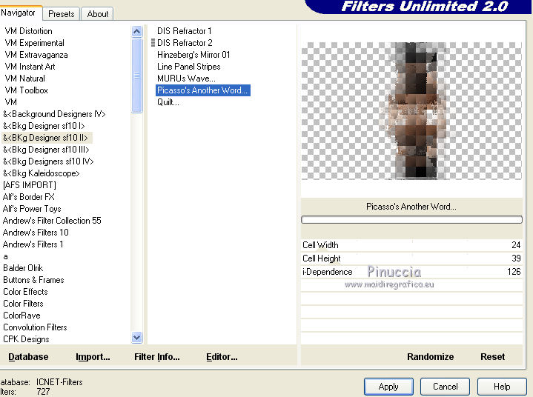Select VM Distortion category
This screenshot has height=397, width=533.
coord(29,31)
